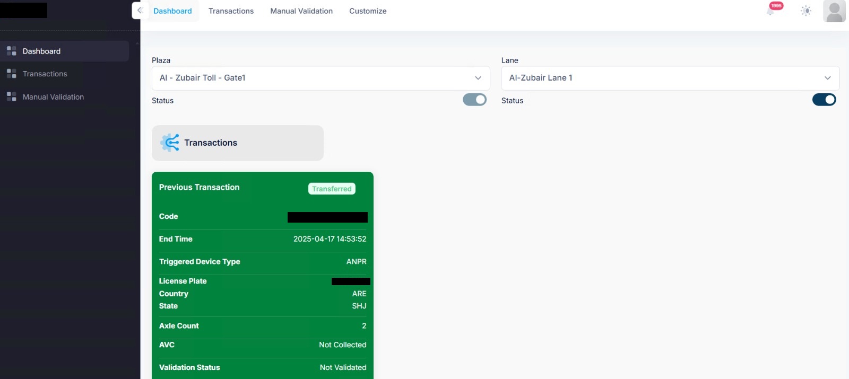
Task: Go to the Customize tab
Action: [368, 11]
